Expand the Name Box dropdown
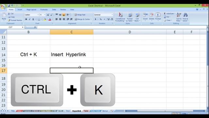 (23, 27)
